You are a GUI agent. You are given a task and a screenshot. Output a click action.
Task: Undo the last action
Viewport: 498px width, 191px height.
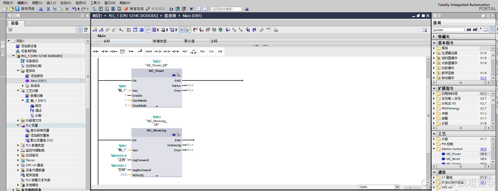(x=75, y=9)
